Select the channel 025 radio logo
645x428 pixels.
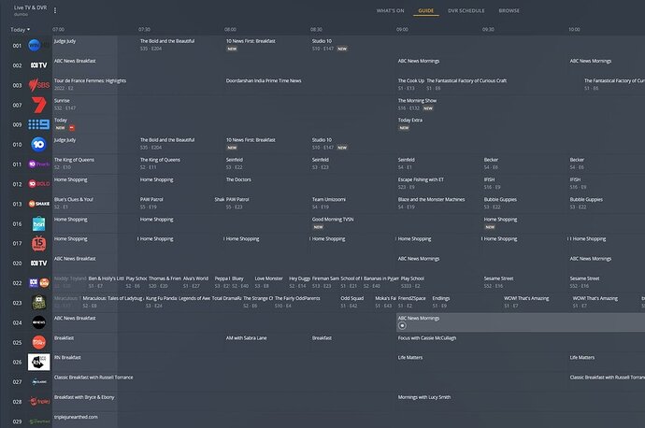tap(38, 342)
